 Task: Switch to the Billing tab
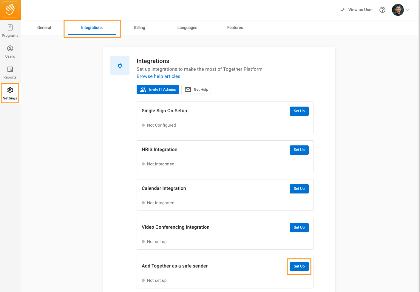tap(140, 27)
